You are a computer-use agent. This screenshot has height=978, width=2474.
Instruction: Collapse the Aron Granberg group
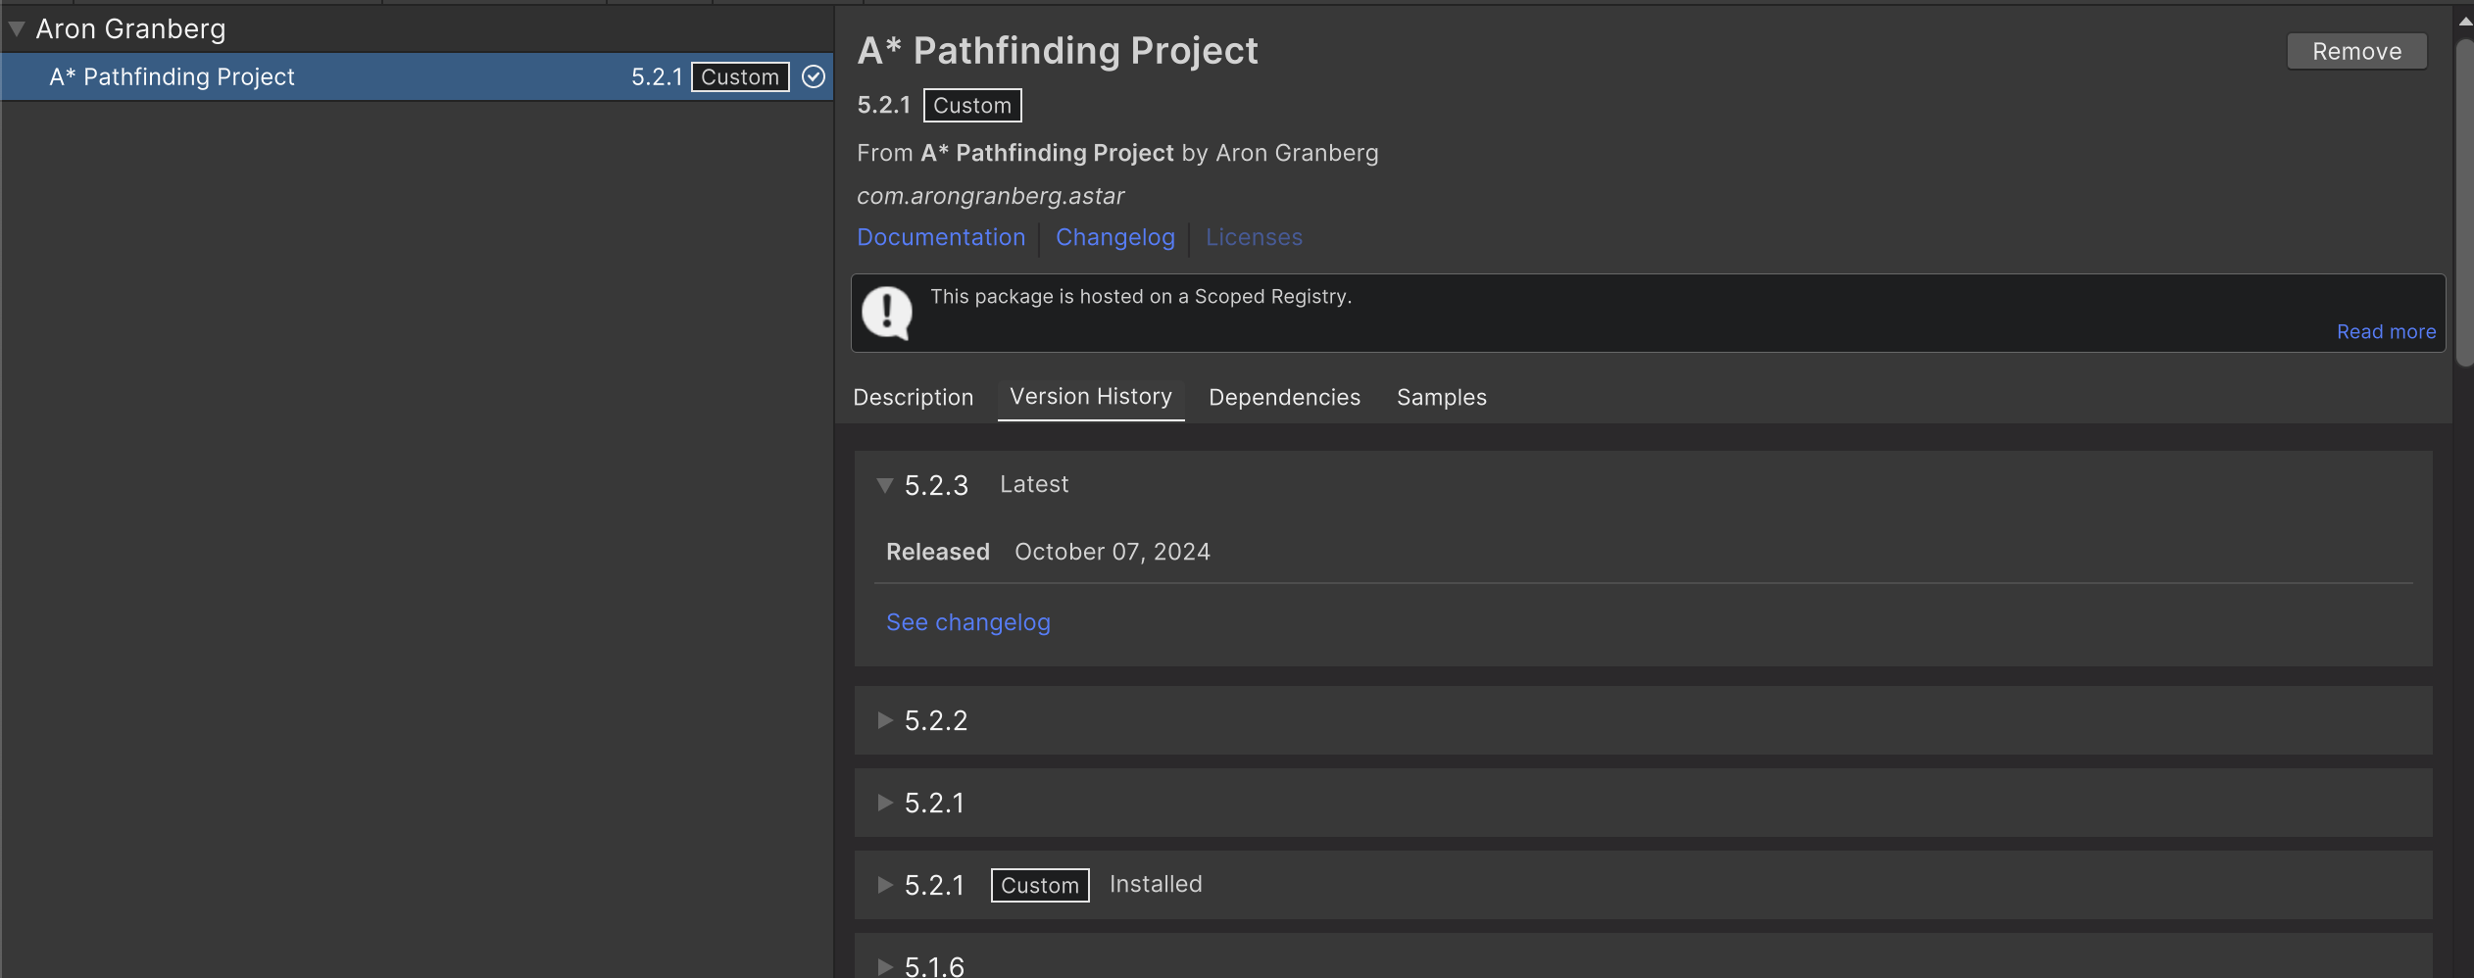17,29
